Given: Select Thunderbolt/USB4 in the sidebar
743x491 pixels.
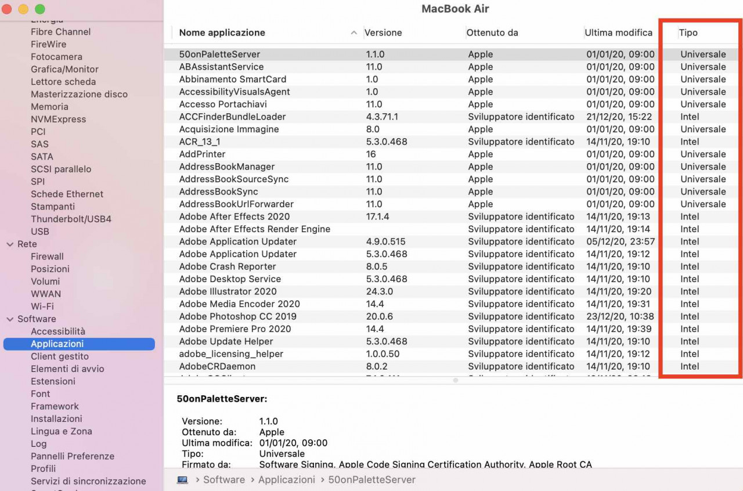Looking at the screenshot, I should click(x=71, y=219).
